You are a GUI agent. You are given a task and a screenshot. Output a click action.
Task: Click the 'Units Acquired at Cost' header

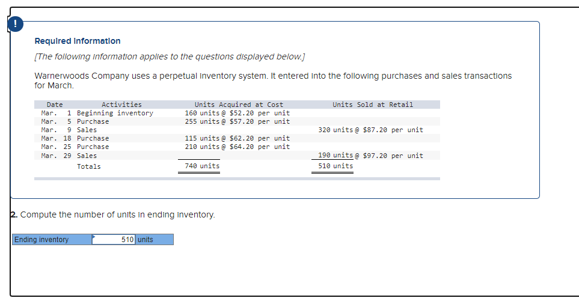[x=239, y=105]
